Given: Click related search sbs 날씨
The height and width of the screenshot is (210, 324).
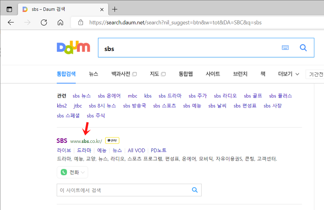Looking at the screenshot, I should click(x=217, y=106).
